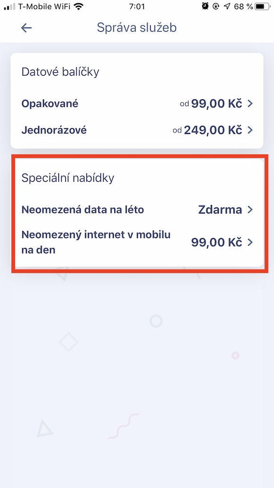Open the Opakované data package option
This screenshot has width=274, height=488.
[50, 104]
